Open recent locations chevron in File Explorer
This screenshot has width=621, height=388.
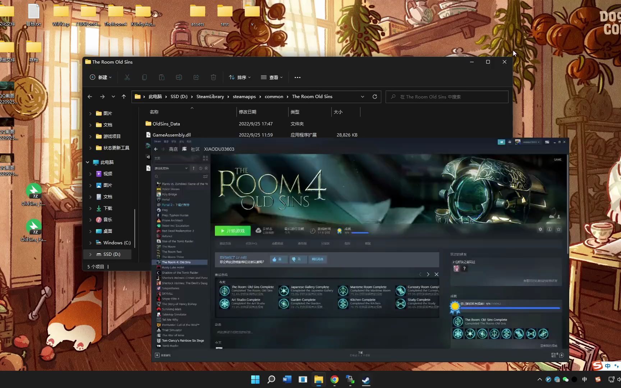pos(113,97)
